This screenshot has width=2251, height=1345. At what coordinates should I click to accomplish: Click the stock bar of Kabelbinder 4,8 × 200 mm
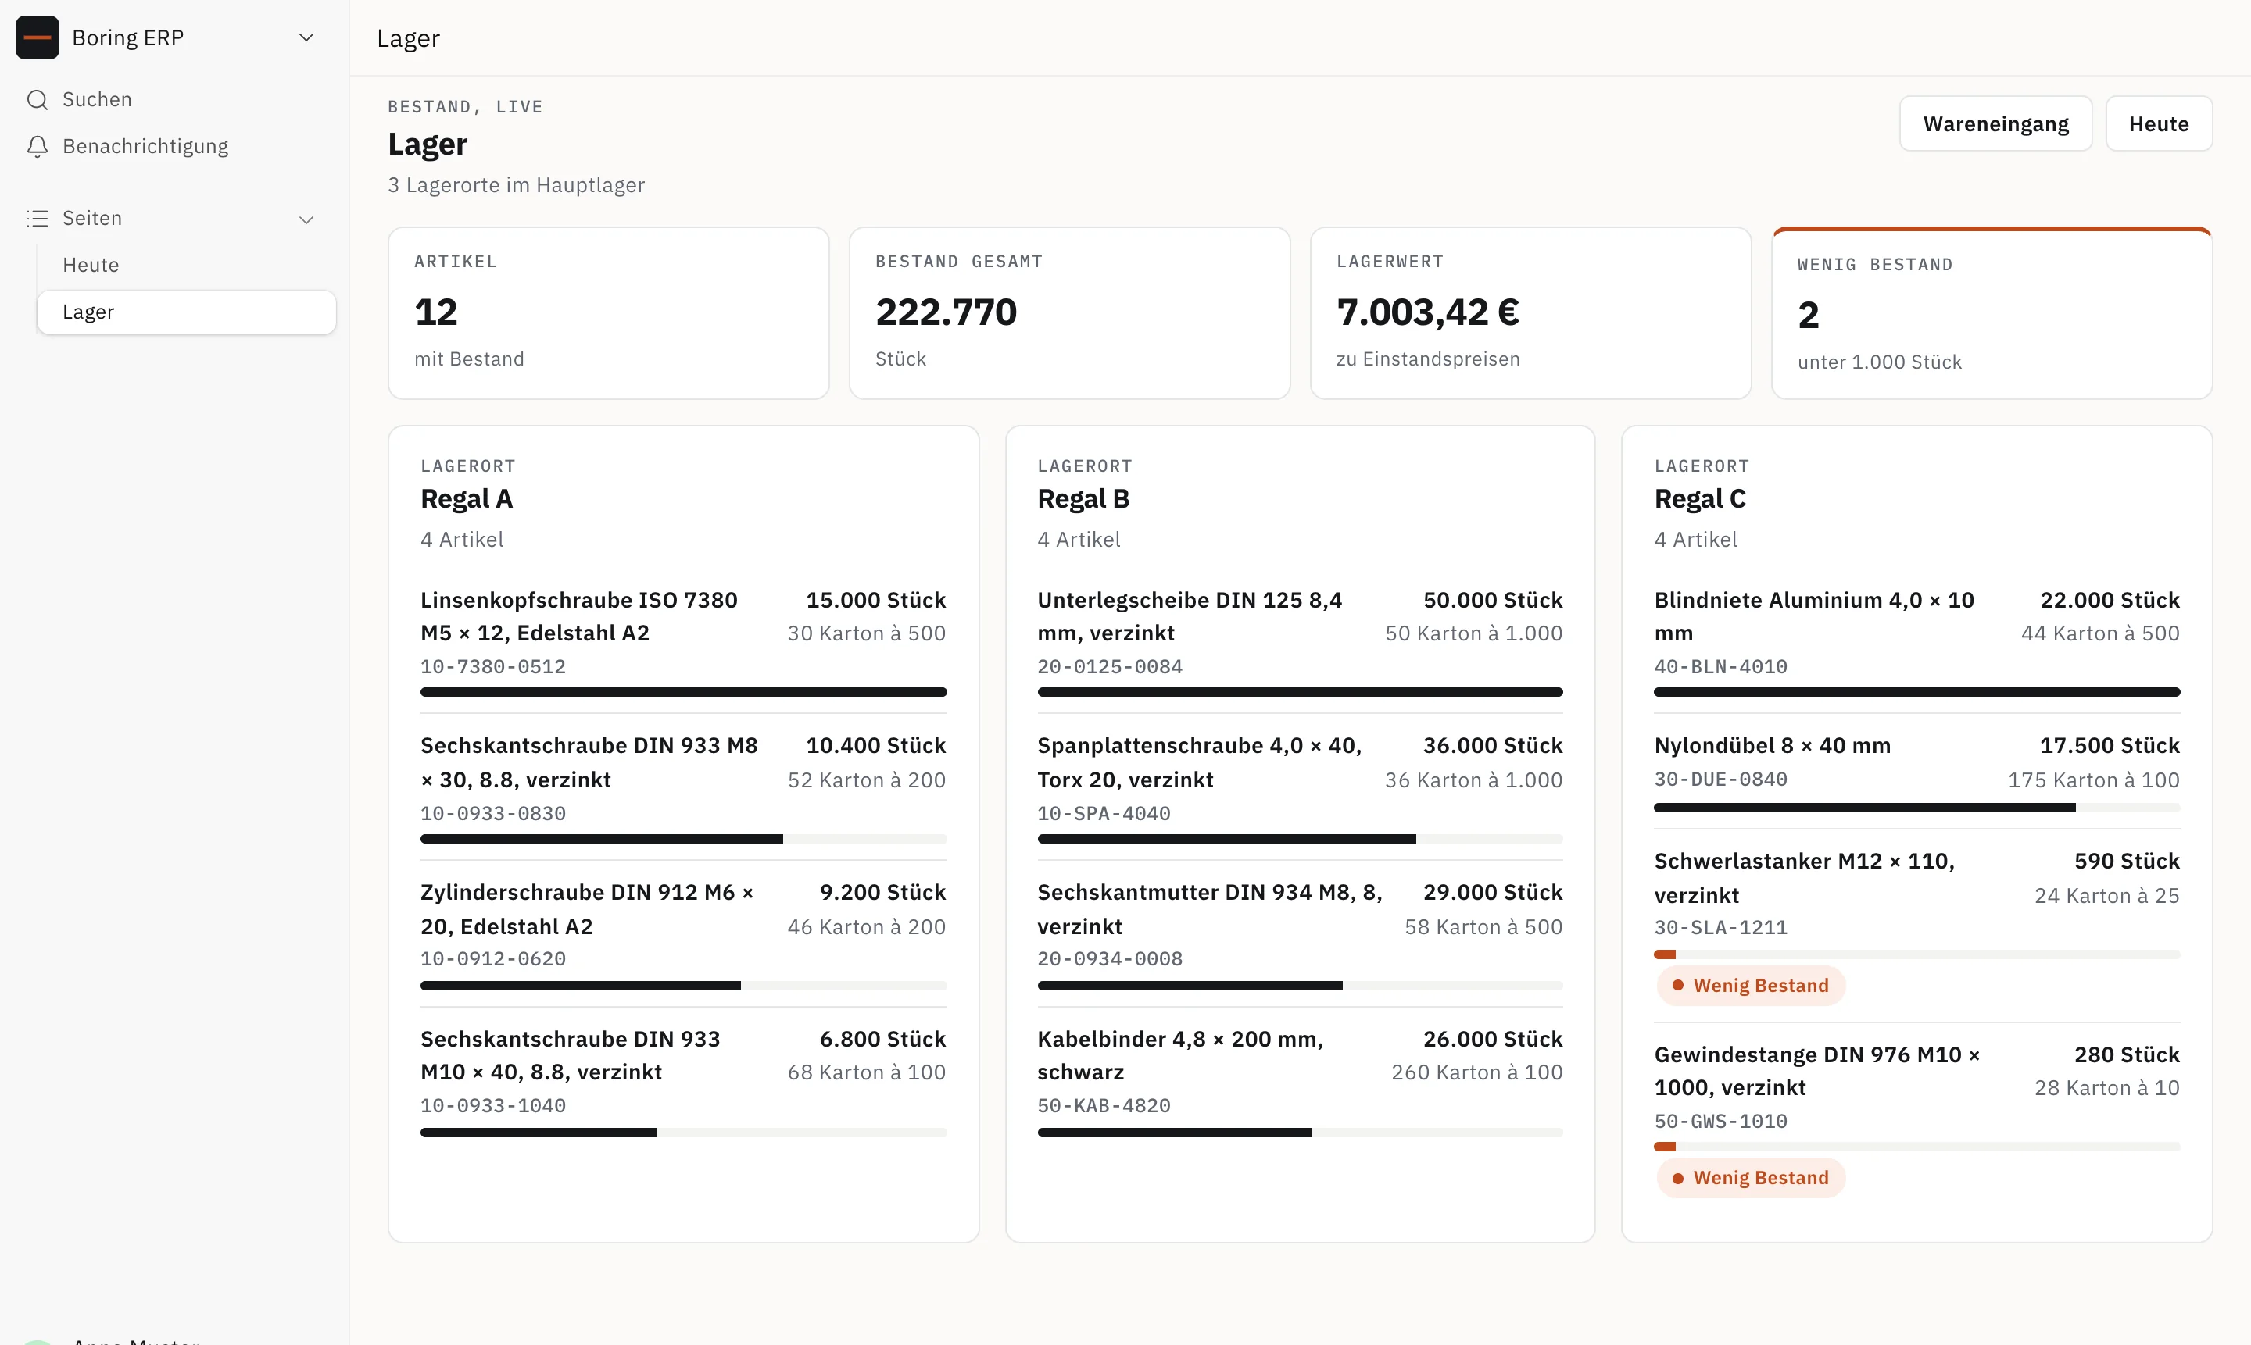[x=1300, y=1133]
